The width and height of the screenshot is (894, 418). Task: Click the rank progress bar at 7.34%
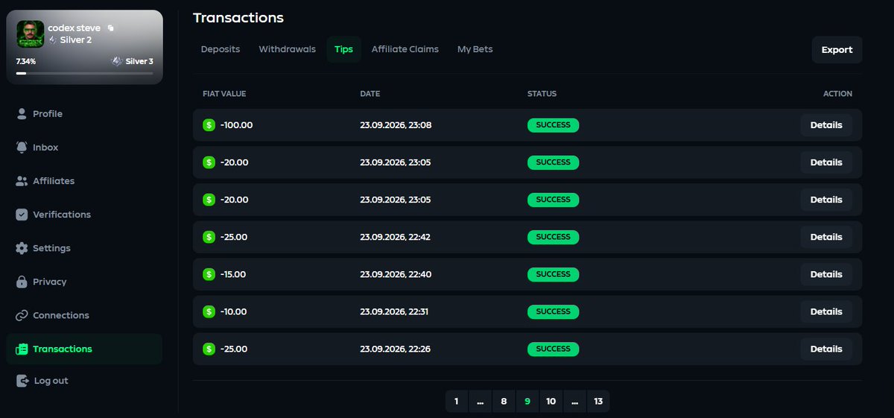point(84,73)
